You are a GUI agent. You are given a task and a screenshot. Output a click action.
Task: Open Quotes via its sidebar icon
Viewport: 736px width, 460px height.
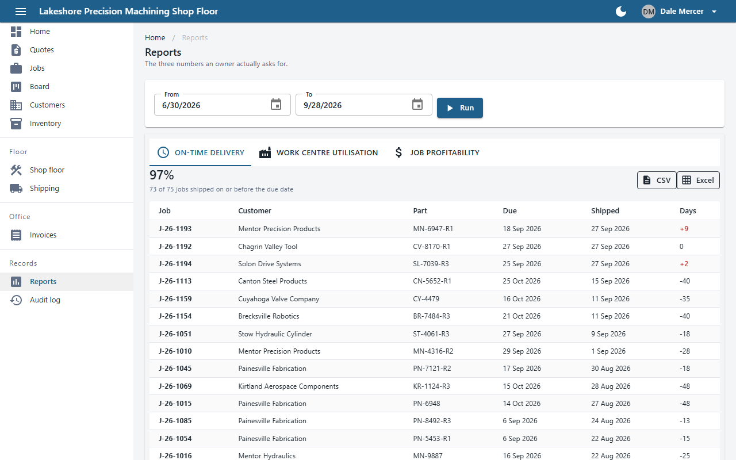click(x=16, y=50)
